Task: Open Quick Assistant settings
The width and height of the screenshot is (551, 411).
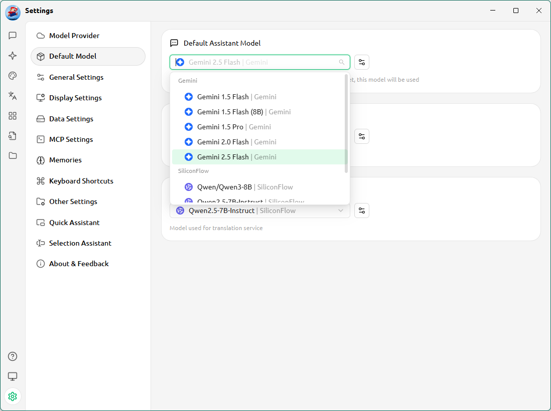Action: tap(88, 223)
